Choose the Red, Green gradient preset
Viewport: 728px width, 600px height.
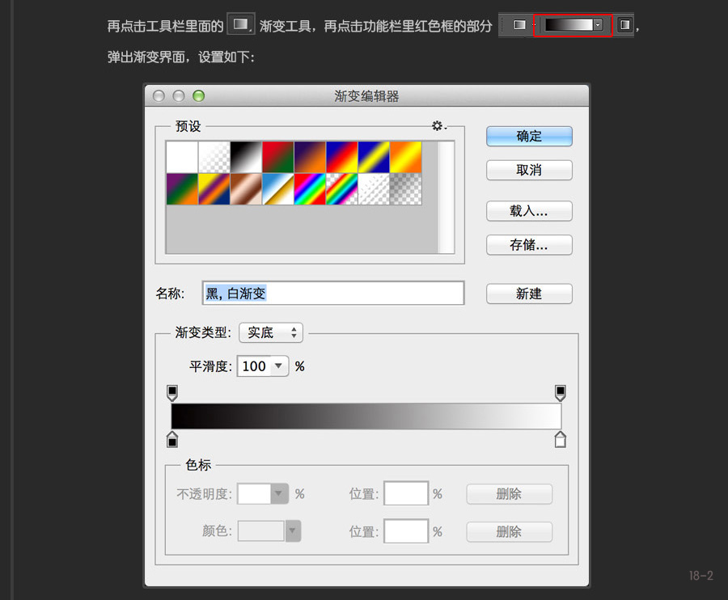click(278, 157)
